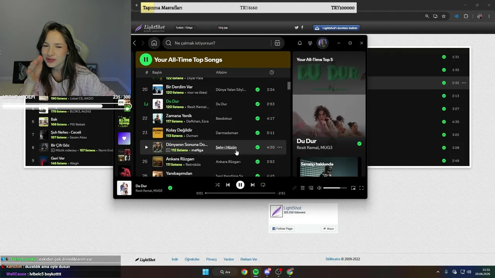The image size is (495, 278).
Task: Open the mini player
Action: [353, 188]
